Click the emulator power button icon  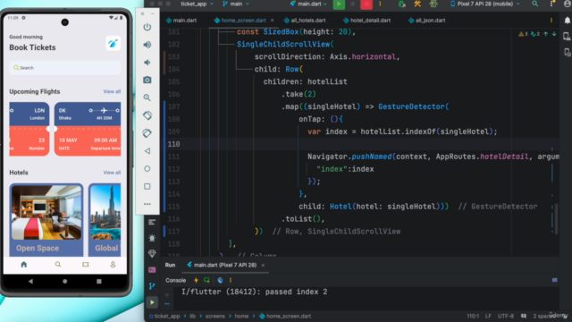click(147, 27)
